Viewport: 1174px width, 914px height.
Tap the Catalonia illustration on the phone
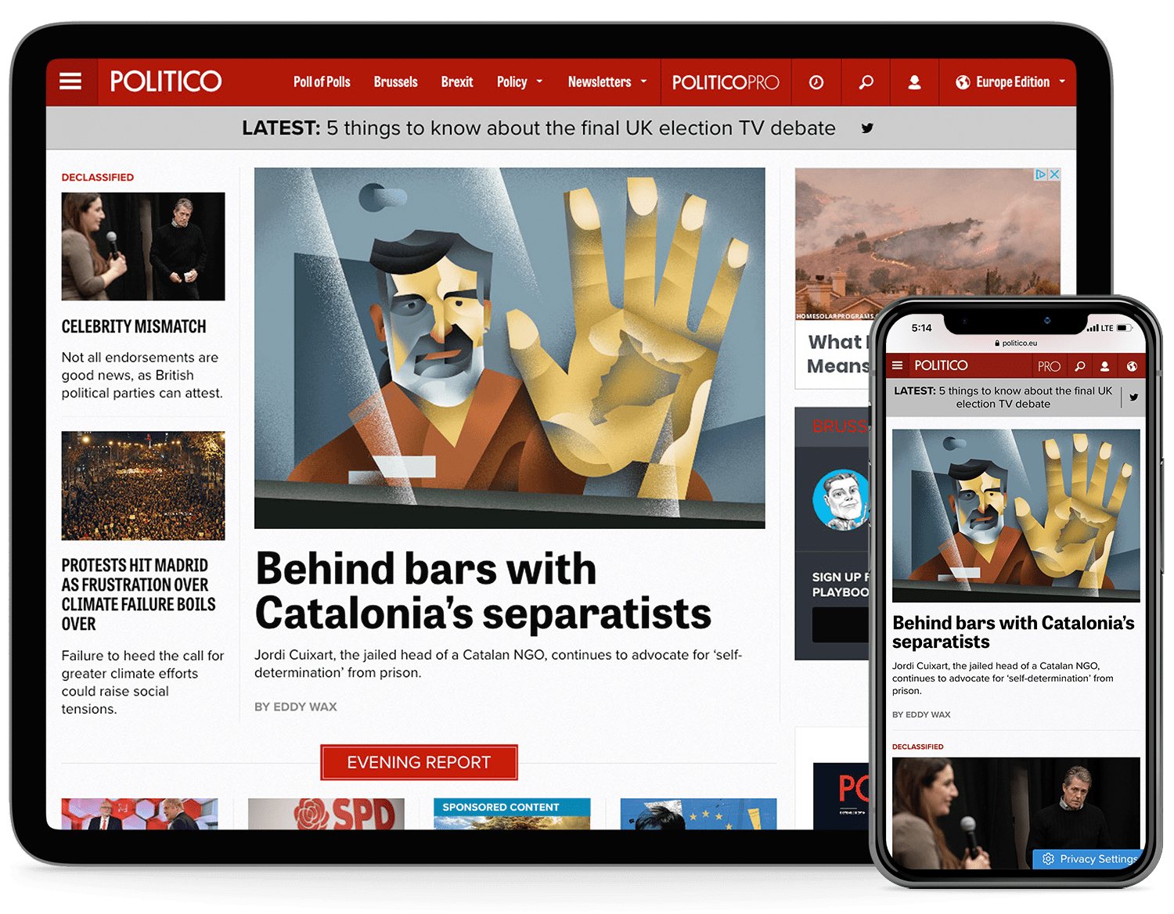(x=1016, y=516)
